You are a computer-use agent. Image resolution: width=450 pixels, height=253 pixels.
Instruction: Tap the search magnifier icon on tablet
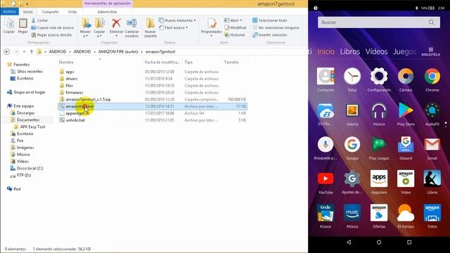pos(431,22)
